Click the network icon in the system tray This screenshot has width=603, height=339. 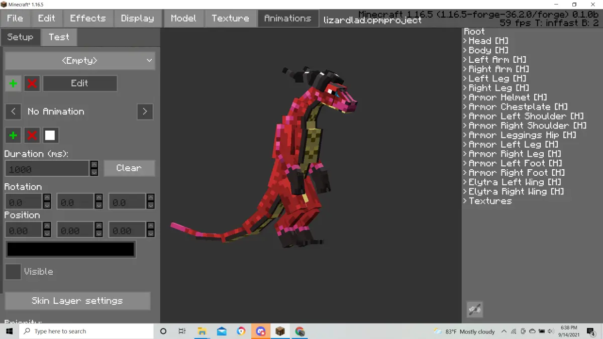[514, 331]
